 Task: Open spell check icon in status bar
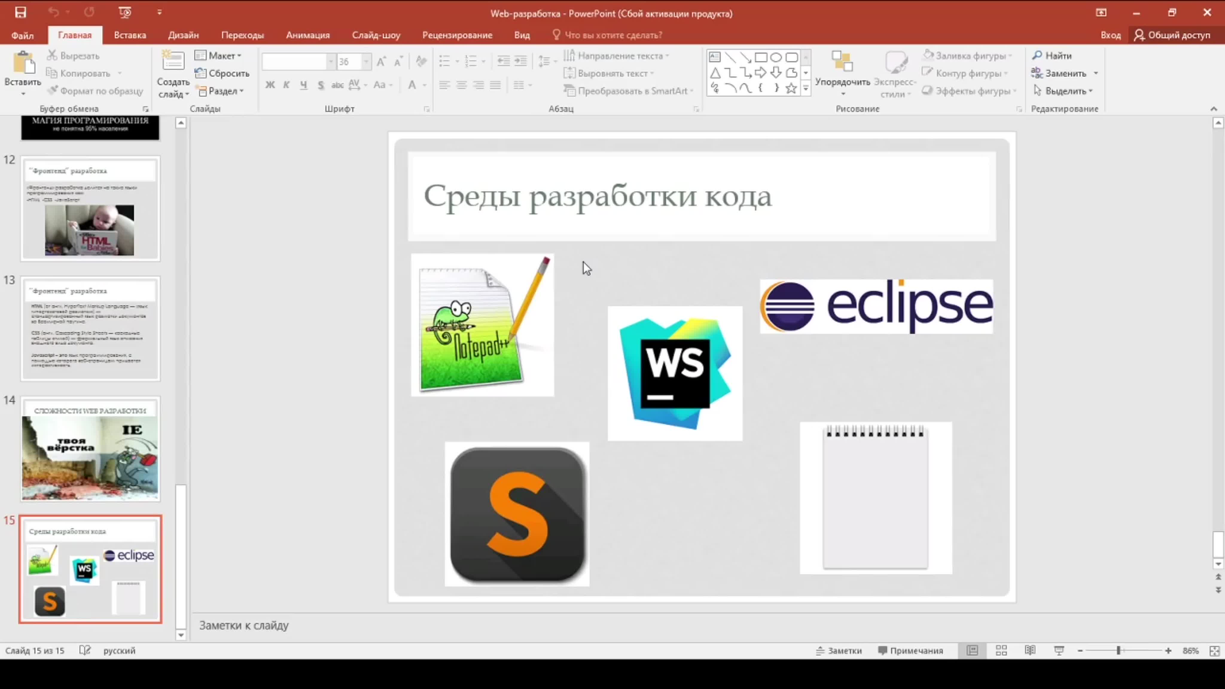[85, 650]
